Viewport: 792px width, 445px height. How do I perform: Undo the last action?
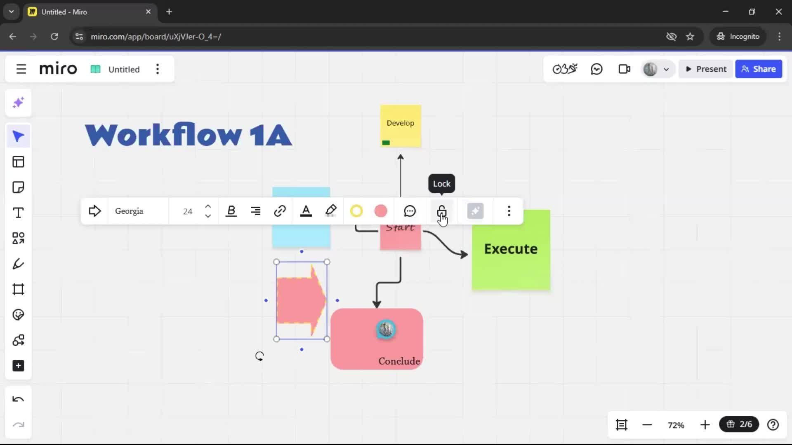[x=18, y=399]
